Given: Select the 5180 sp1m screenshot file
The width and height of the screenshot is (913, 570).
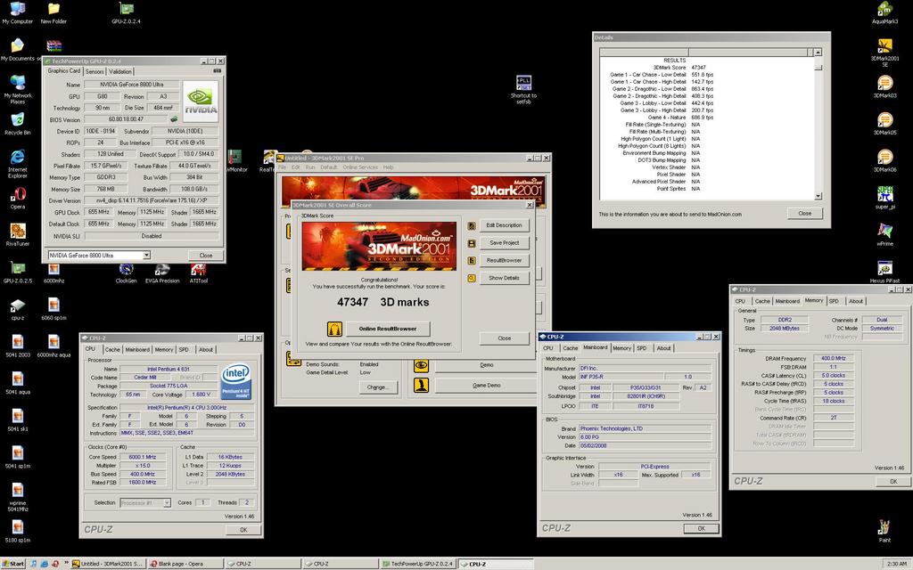Looking at the screenshot, I should pos(18,531).
